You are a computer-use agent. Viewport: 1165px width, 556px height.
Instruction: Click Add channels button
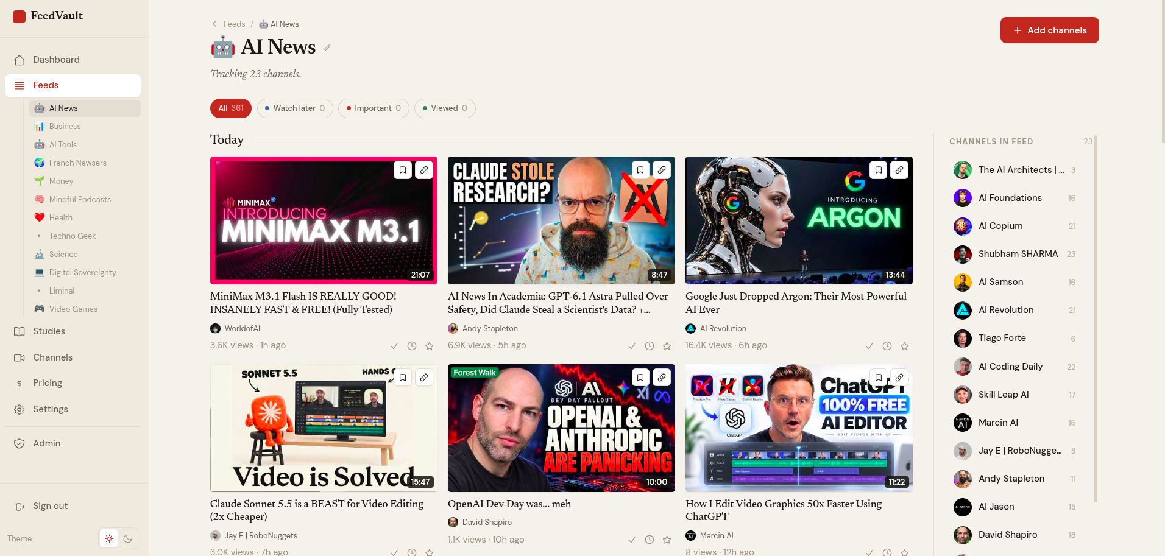tap(1049, 30)
